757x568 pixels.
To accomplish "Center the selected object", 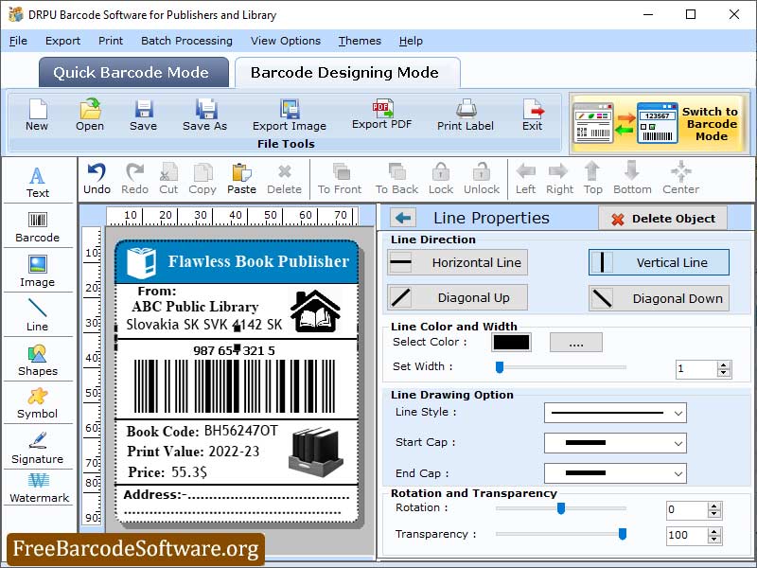I will pyautogui.click(x=680, y=179).
